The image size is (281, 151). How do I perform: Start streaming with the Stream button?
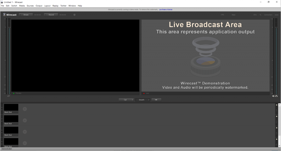pos(26,15)
